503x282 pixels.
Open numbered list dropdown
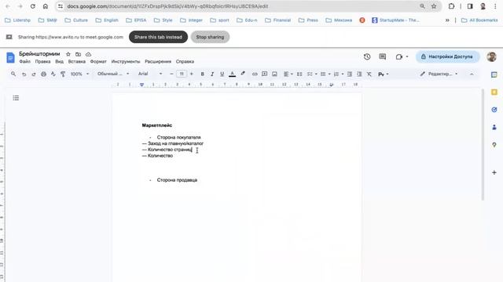(339, 74)
